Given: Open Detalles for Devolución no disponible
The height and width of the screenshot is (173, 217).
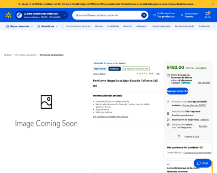Looking at the screenshot, I should click(204, 120).
